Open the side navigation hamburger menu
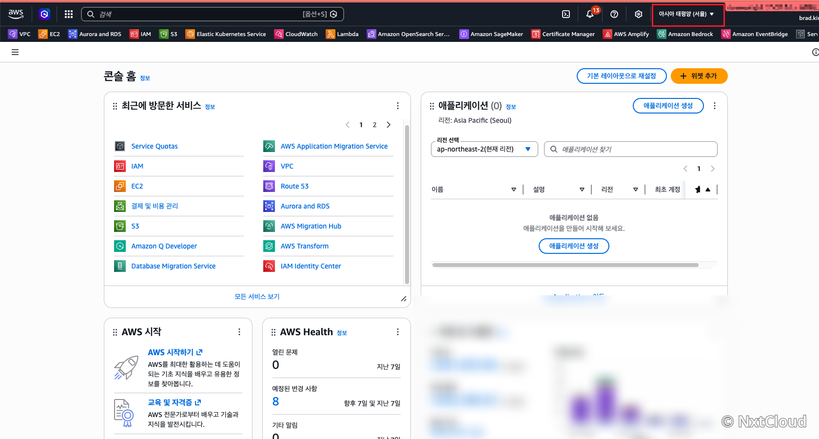The width and height of the screenshot is (819, 439). (x=15, y=52)
